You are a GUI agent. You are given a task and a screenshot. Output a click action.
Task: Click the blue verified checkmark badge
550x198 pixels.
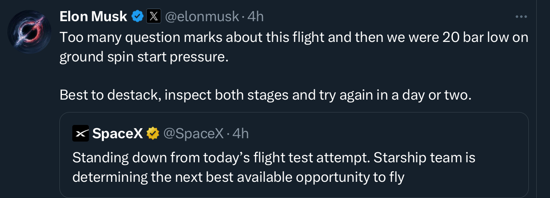tap(137, 17)
